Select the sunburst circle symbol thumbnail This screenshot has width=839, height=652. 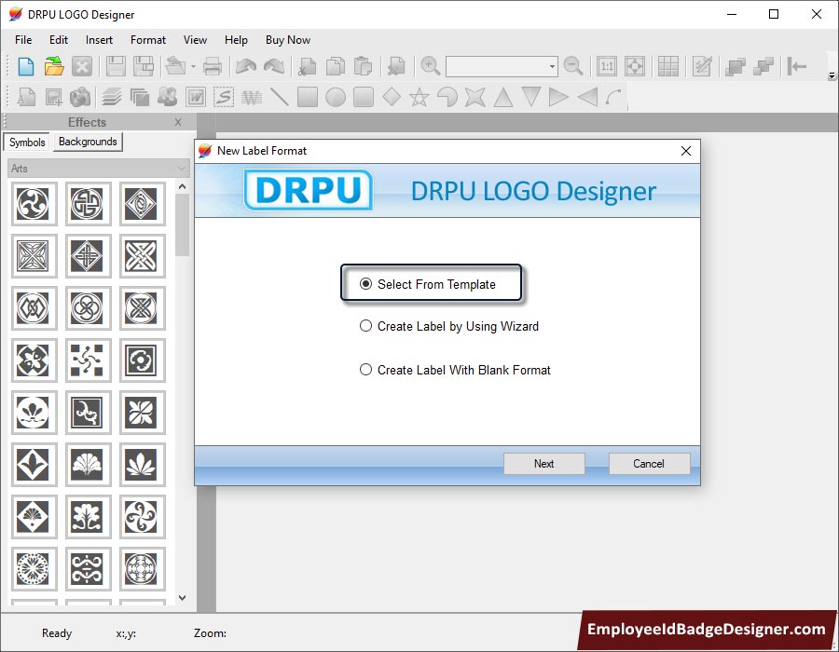34,568
